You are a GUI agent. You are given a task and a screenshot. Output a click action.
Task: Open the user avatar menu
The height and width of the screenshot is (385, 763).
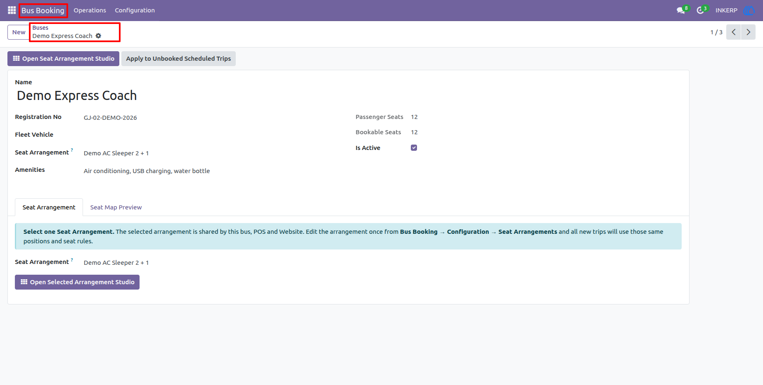point(749,10)
